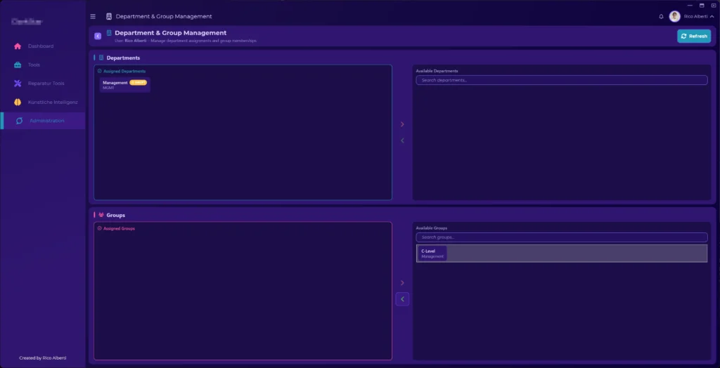The image size is (720, 368).
Task: Click the Tools toolbox icon
Action: (18, 65)
